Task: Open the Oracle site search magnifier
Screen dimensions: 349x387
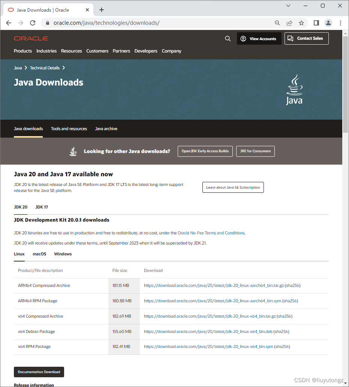Action: coord(228,39)
